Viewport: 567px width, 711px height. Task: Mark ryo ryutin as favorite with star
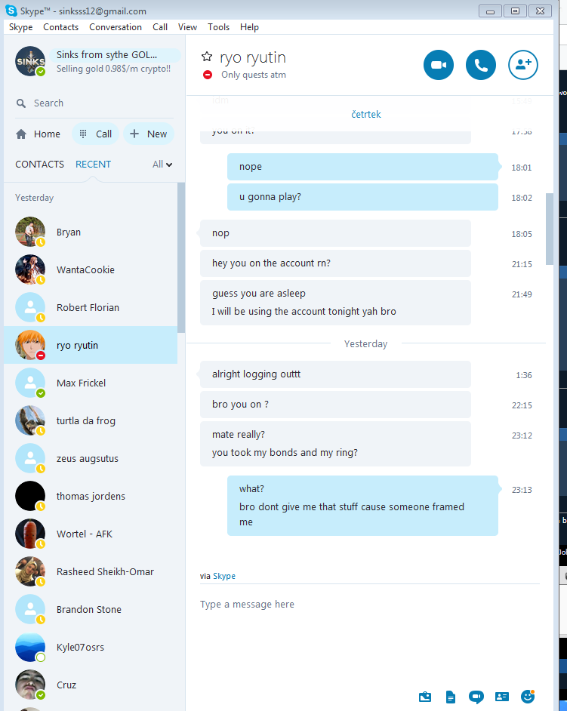point(207,57)
